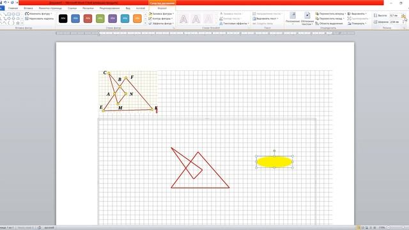Pick the red shape style swatch
This screenshot has height=230, width=409.
tap(88, 19)
